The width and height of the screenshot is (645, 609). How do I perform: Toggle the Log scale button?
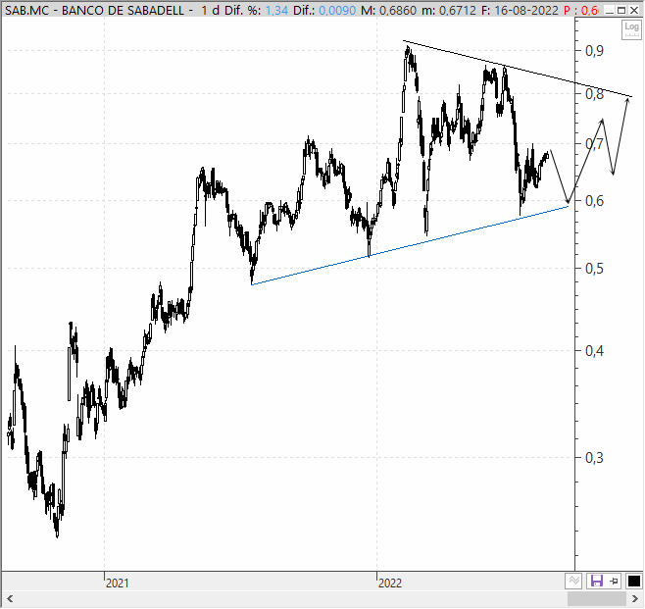tap(631, 29)
